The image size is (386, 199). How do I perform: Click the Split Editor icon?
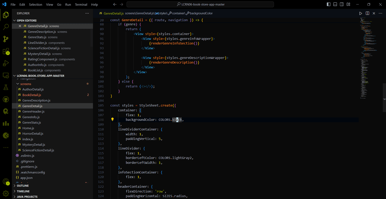[367, 13]
